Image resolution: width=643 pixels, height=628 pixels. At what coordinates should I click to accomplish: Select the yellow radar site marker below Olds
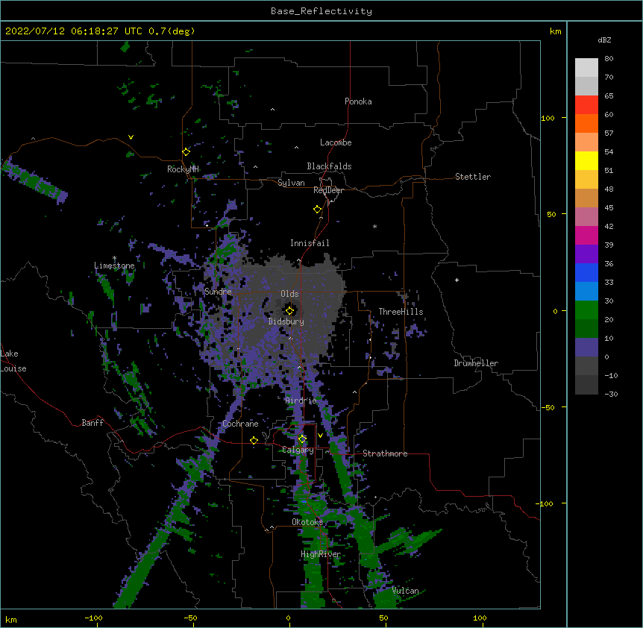pyautogui.click(x=289, y=310)
